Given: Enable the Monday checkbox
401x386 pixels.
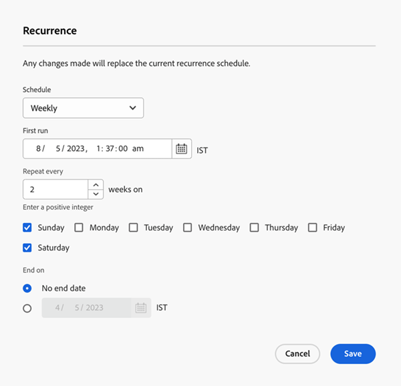Looking at the screenshot, I should pos(79,228).
